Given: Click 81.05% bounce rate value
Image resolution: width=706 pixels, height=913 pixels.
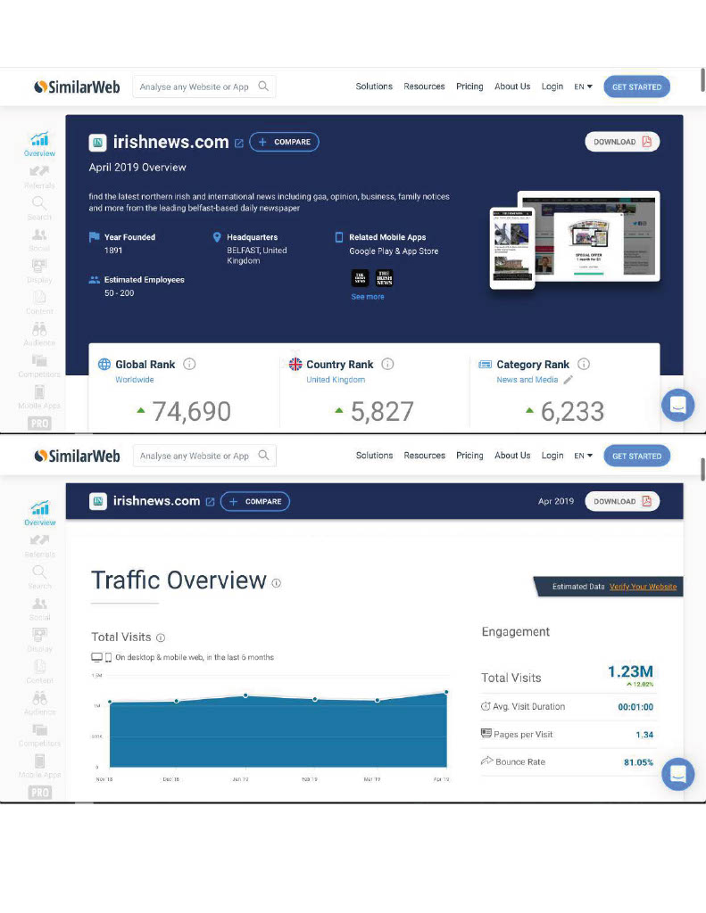Looking at the screenshot, I should tap(638, 762).
